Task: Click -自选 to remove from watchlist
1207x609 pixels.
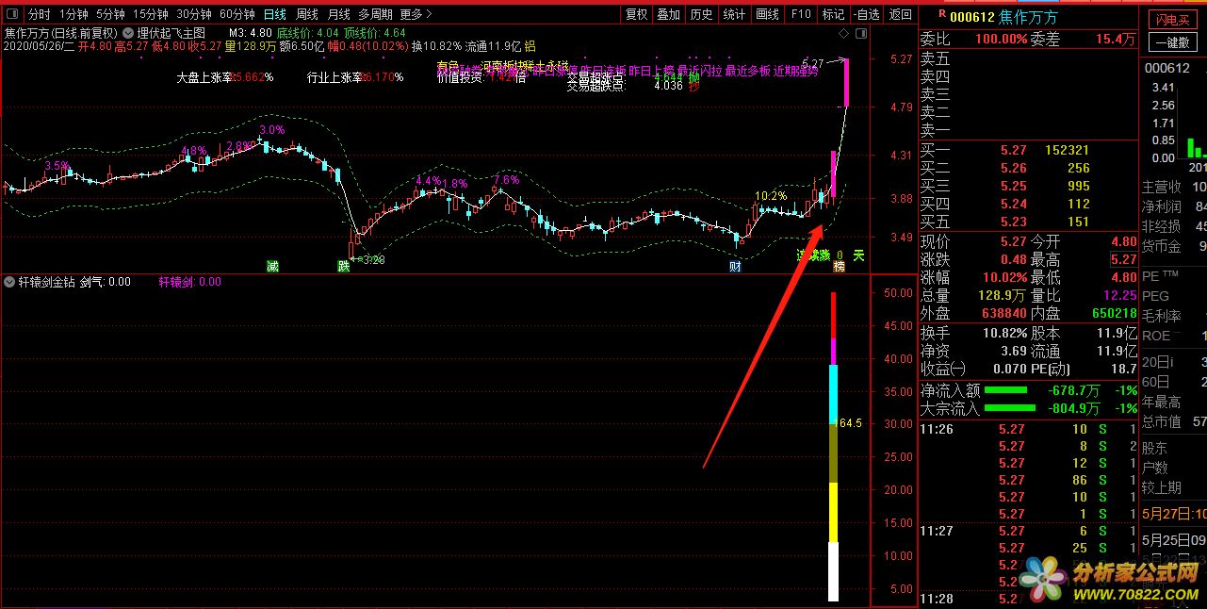Action: pos(866,14)
